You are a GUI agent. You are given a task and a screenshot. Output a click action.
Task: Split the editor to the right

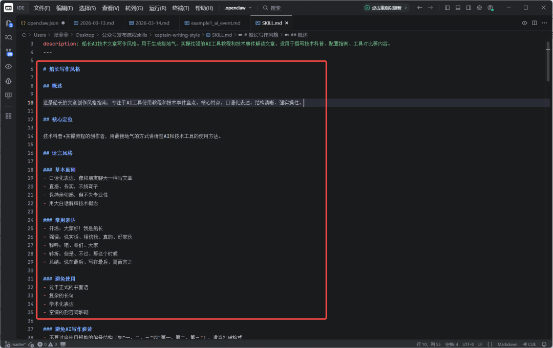tap(534, 23)
